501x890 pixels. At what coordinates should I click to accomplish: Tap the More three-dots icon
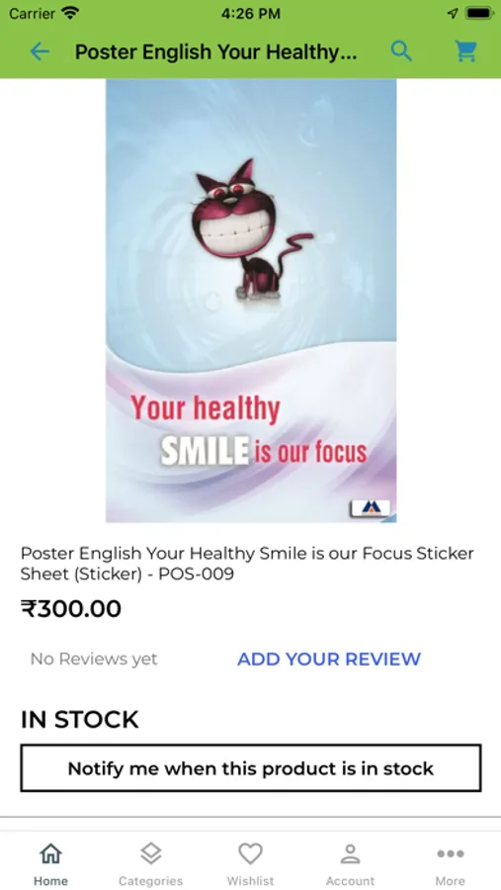450,853
